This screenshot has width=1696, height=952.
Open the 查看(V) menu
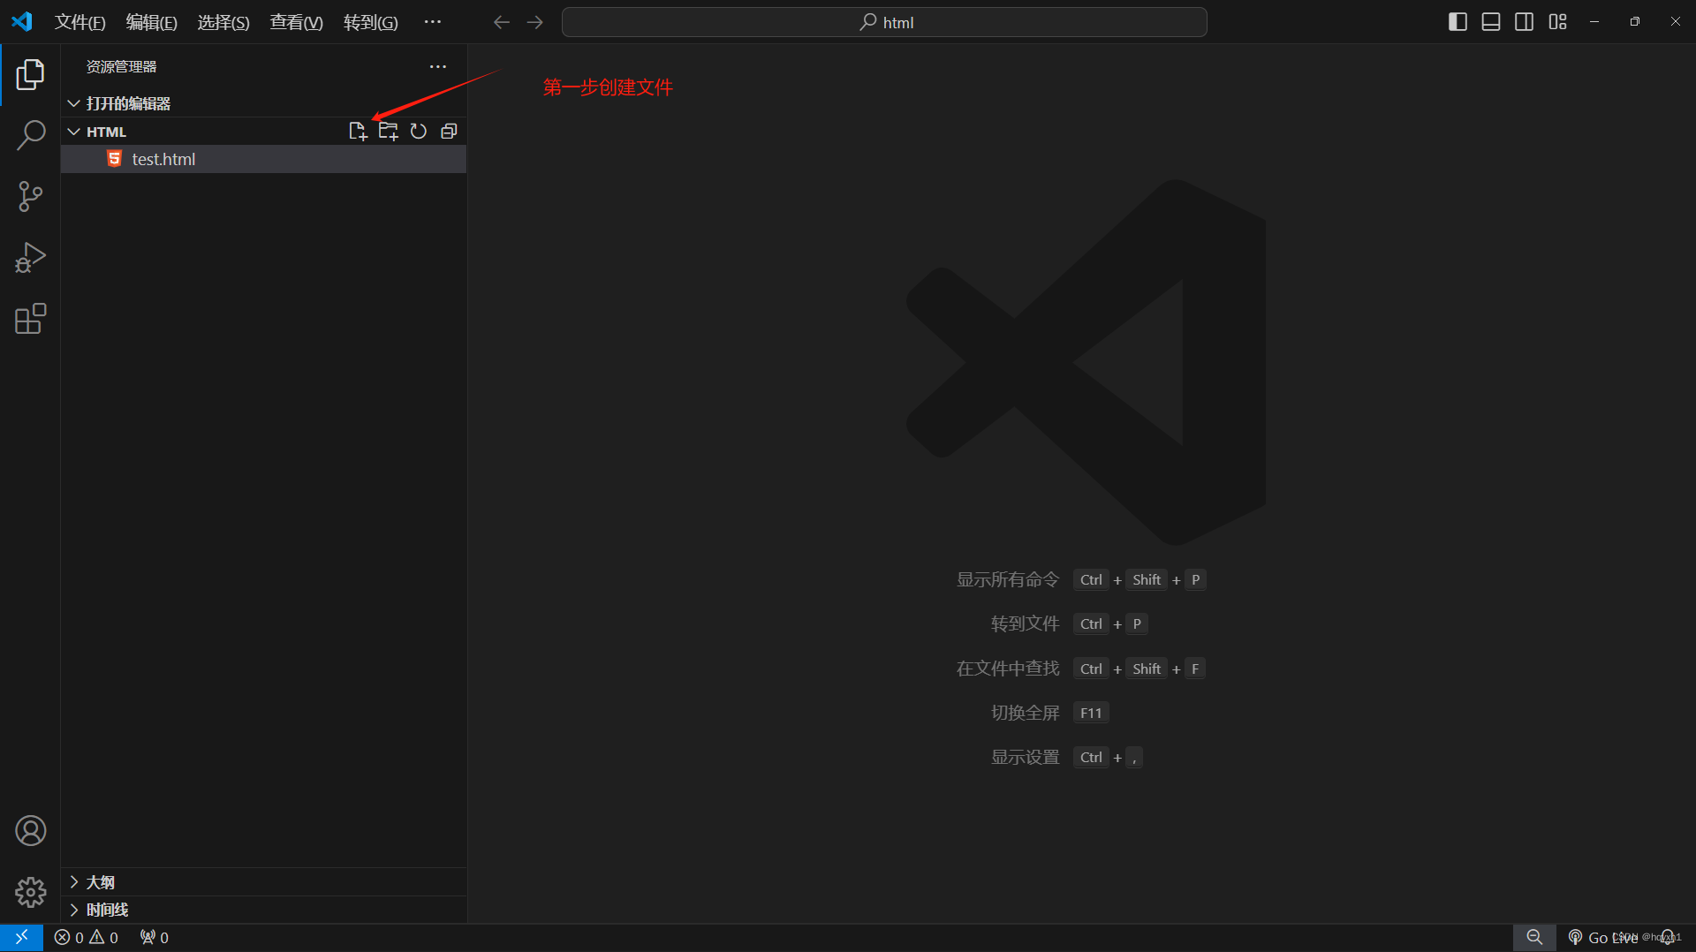(x=297, y=22)
